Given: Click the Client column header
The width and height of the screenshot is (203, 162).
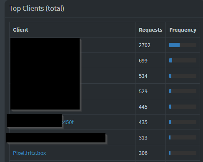Looking at the screenshot, I should (20, 30).
